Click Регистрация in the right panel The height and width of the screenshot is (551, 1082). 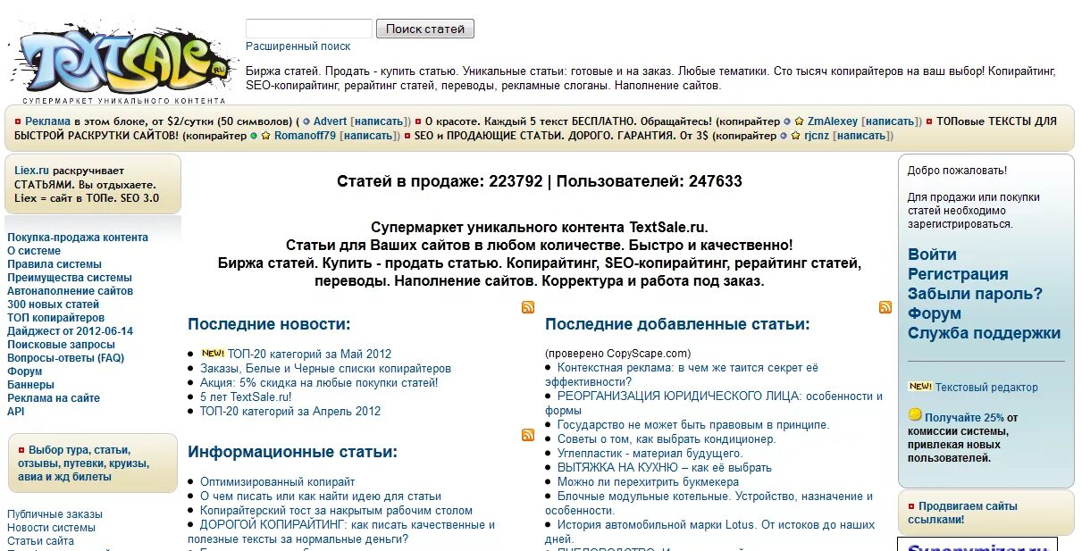pos(958,274)
